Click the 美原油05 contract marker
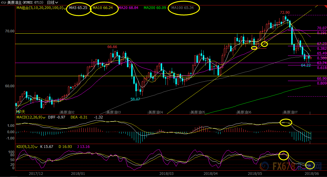The image size is (327, 177). pos(198,112)
